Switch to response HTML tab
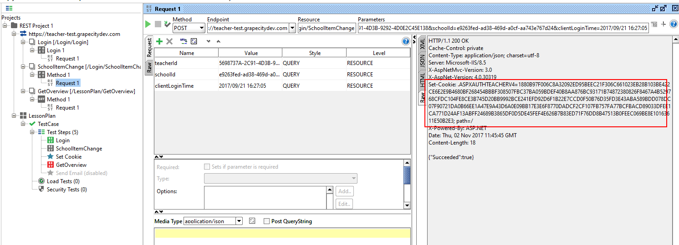The width and height of the screenshot is (679, 245). pos(422,80)
